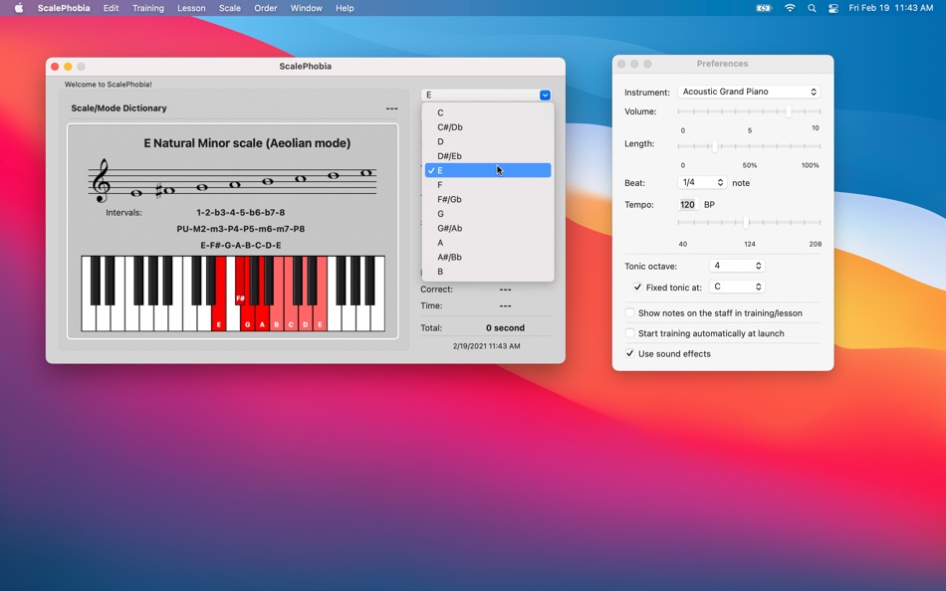Open the Scale menu
The image size is (946, 591).
(x=230, y=8)
